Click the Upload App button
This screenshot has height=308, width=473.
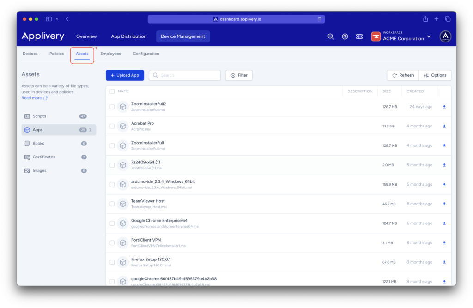click(x=125, y=75)
